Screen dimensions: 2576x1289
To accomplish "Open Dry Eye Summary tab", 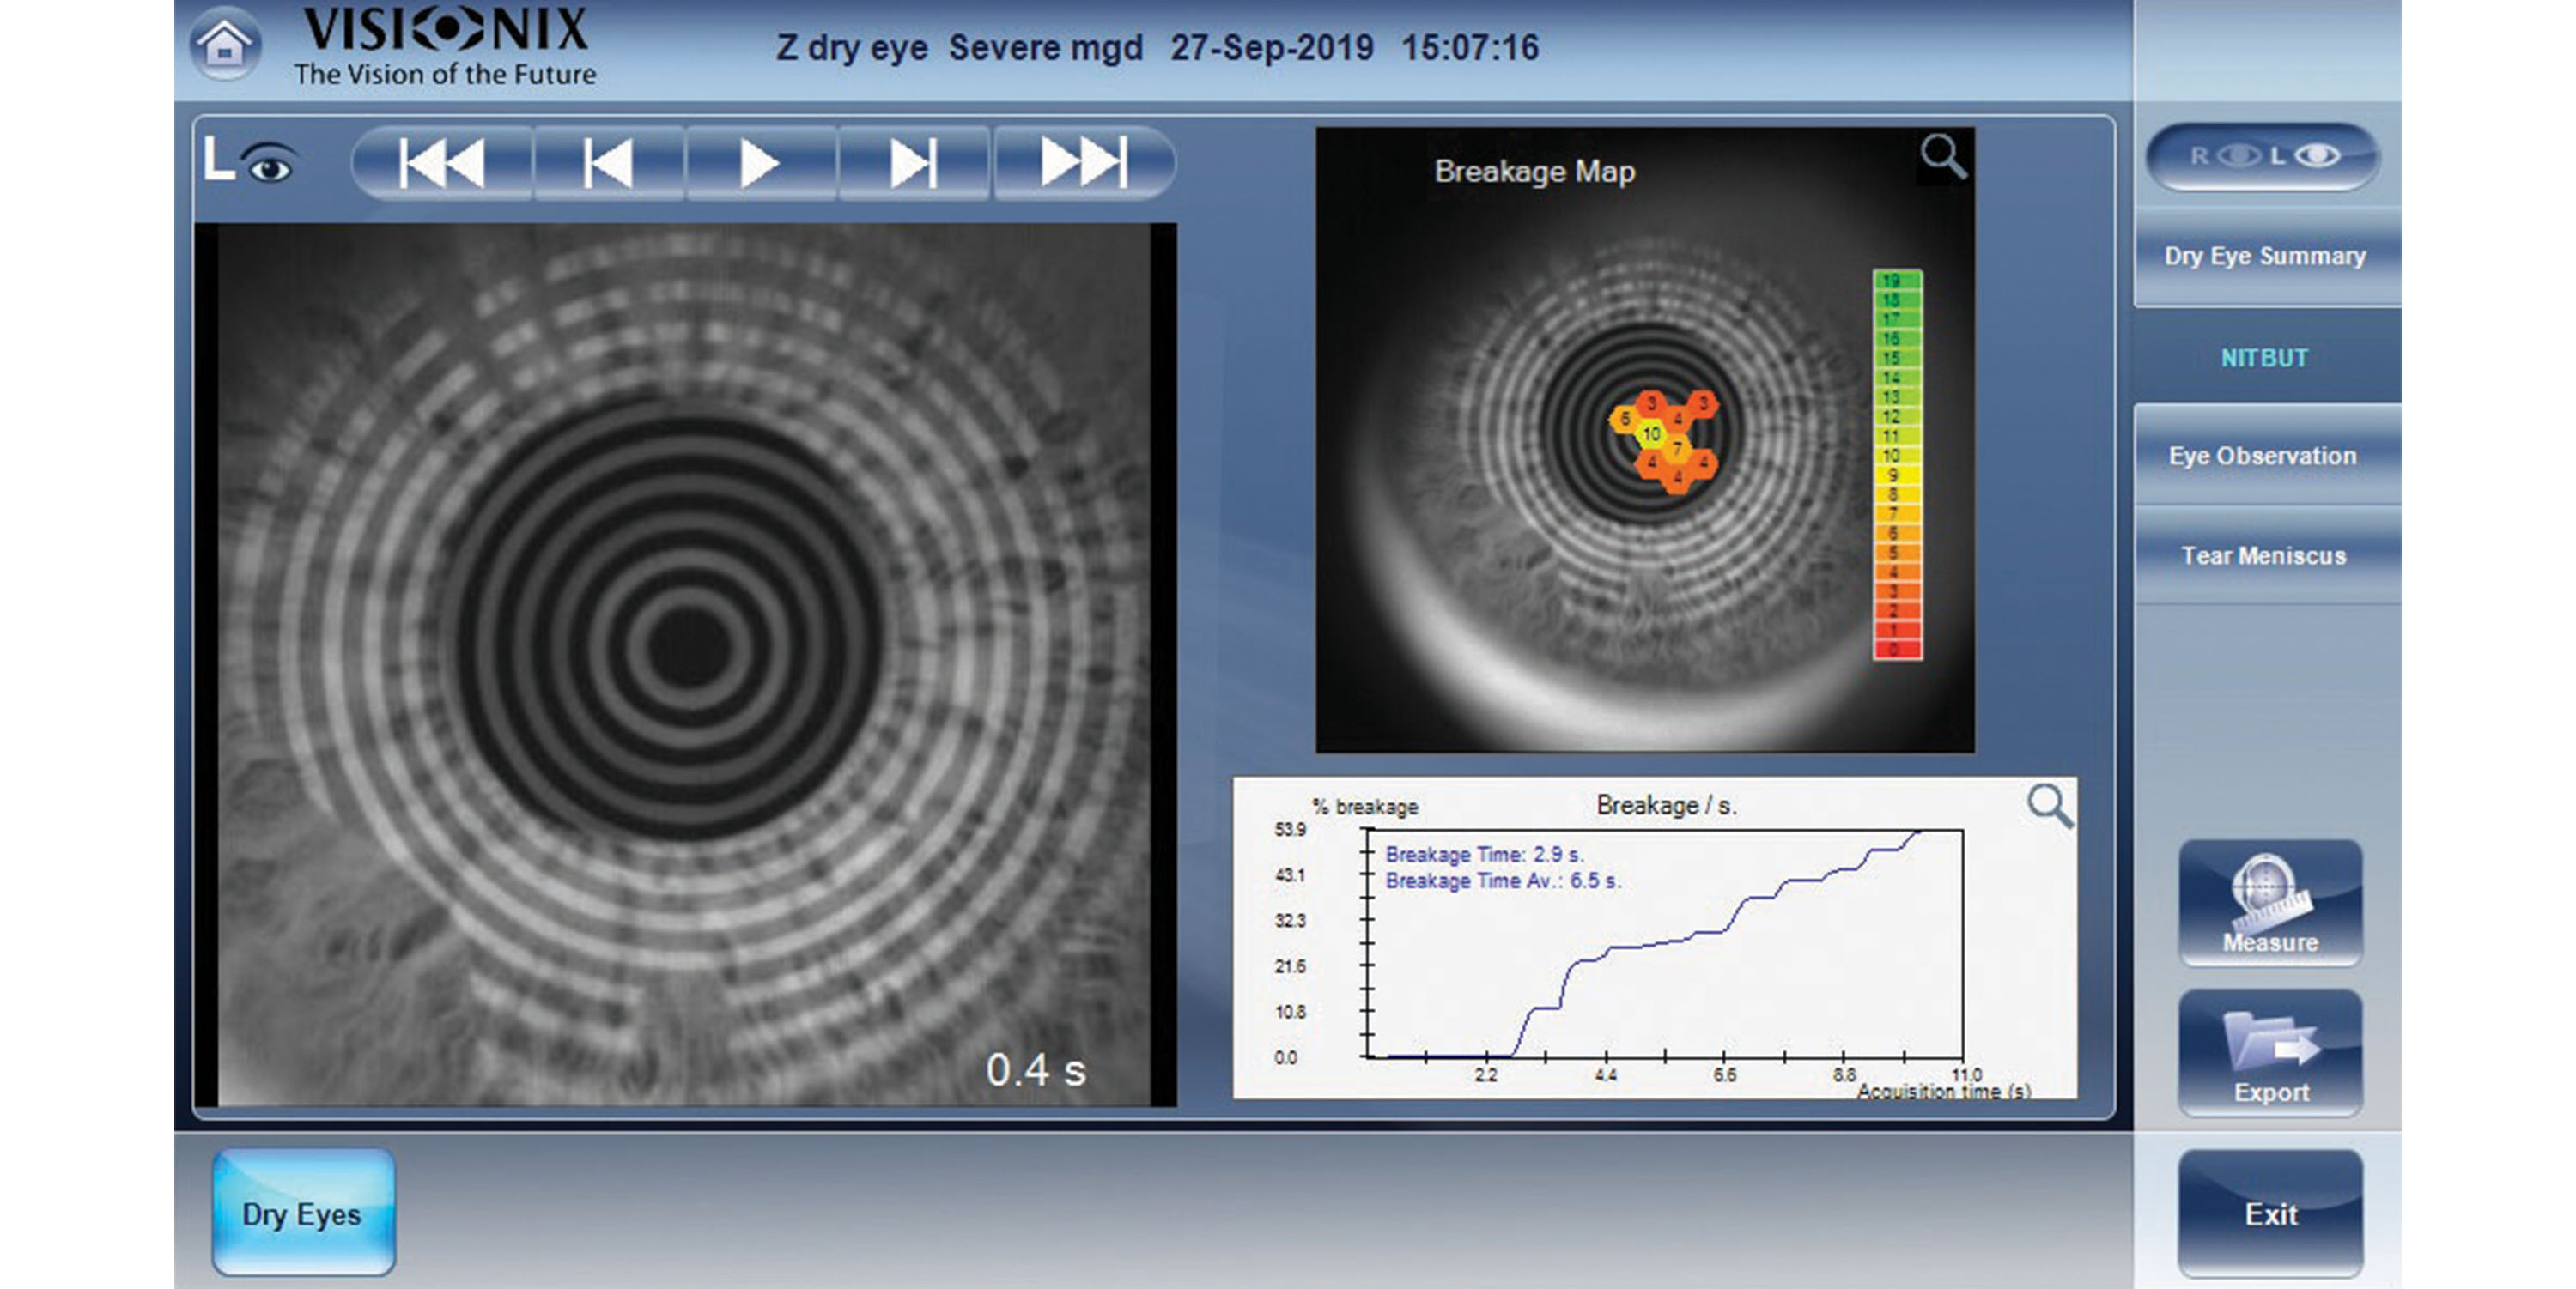I will pyautogui.click(x=2265, y=257).
